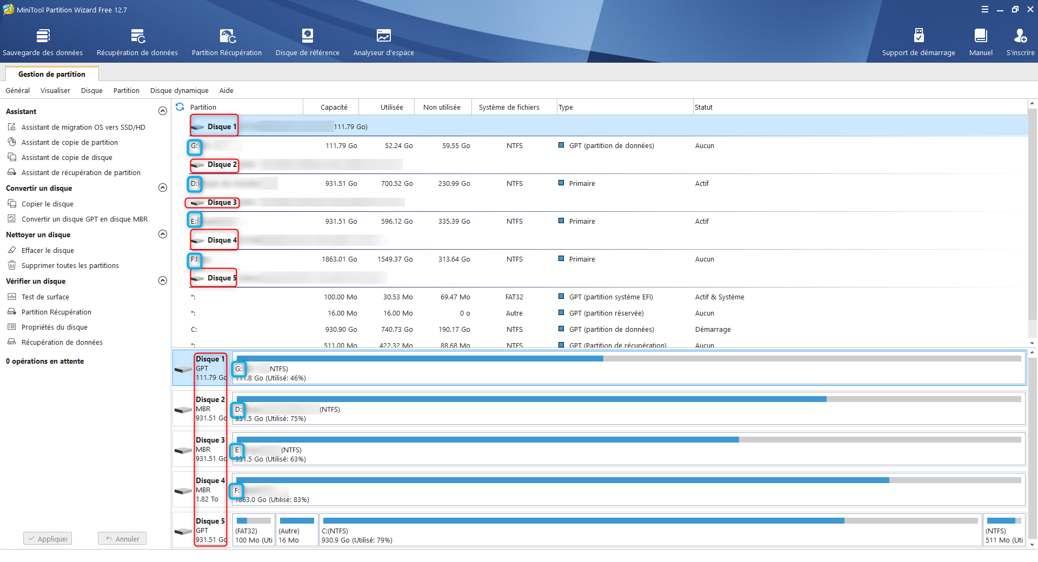Launch Récupération de données tool

[137, 42]
